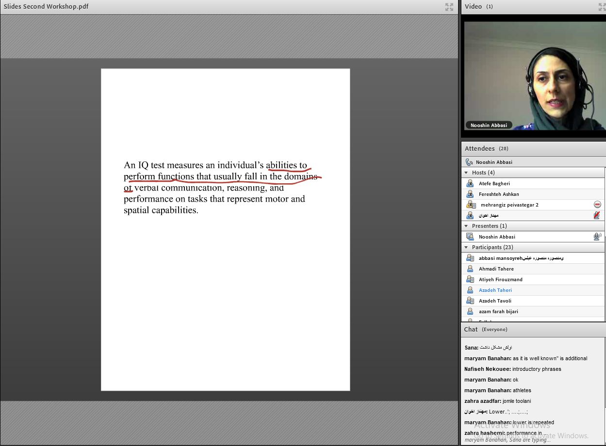Click the Video (1) pod title
The height and width of the screenshot is (446, 606).
coord(479,6)
